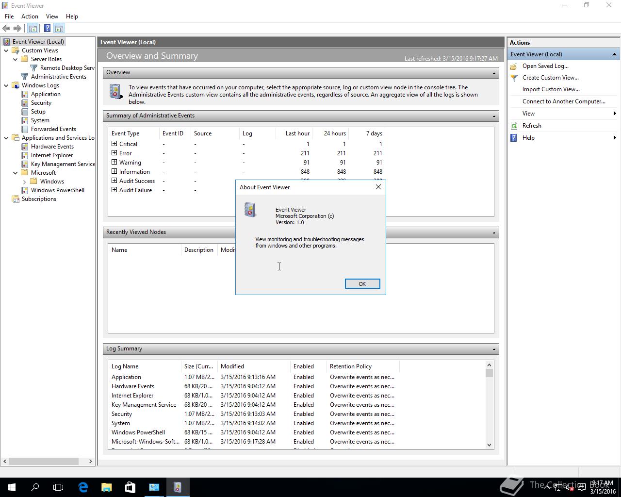Click Create Custom View funnel icon
The width and height of the screenshot is (621, 497).
click(x=514, y=78)
